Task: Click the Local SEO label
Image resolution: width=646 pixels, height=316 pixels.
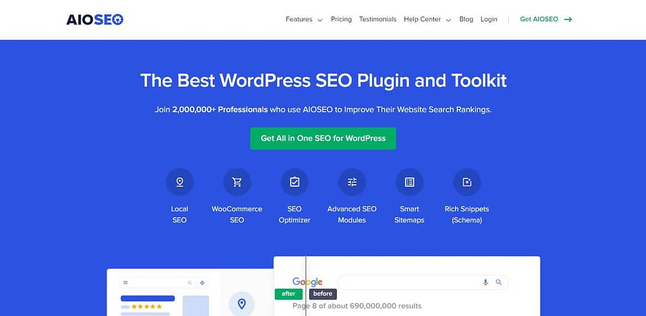Action: coord(180,214)
